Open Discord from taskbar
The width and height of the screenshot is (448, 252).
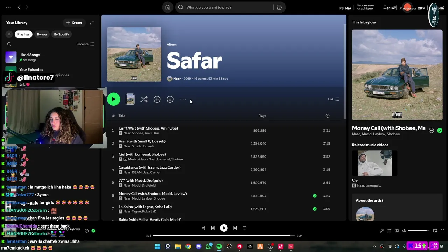198,246
